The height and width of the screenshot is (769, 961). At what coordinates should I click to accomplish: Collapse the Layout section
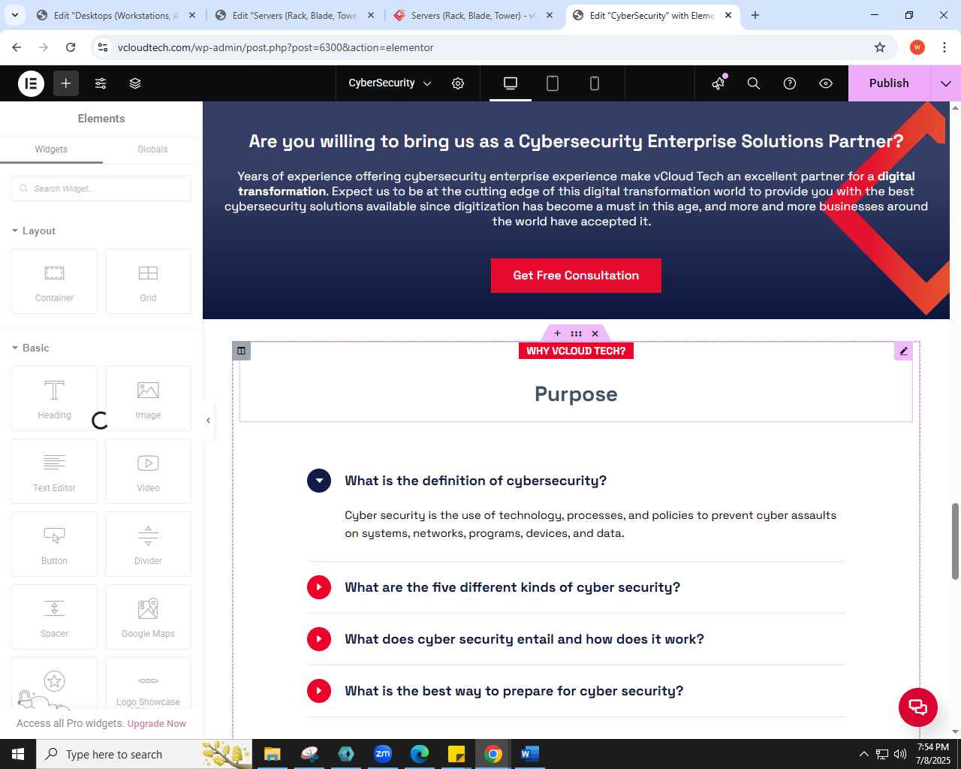tap(34, 231)
